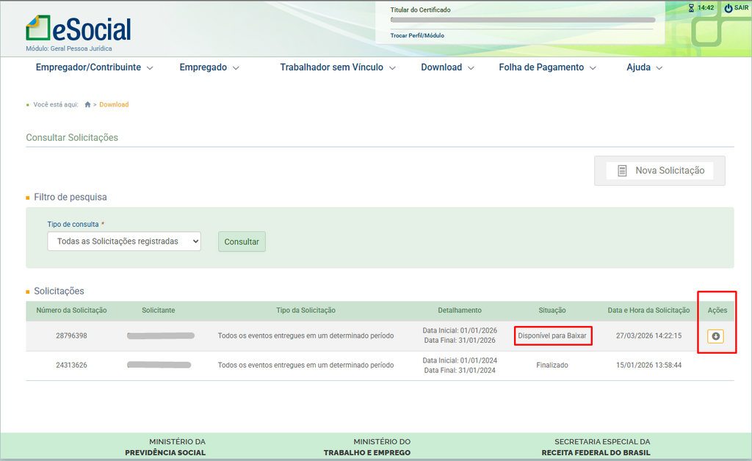Open the Ajuda menu
The image size is (752, 461).
[x=644, y=68]
